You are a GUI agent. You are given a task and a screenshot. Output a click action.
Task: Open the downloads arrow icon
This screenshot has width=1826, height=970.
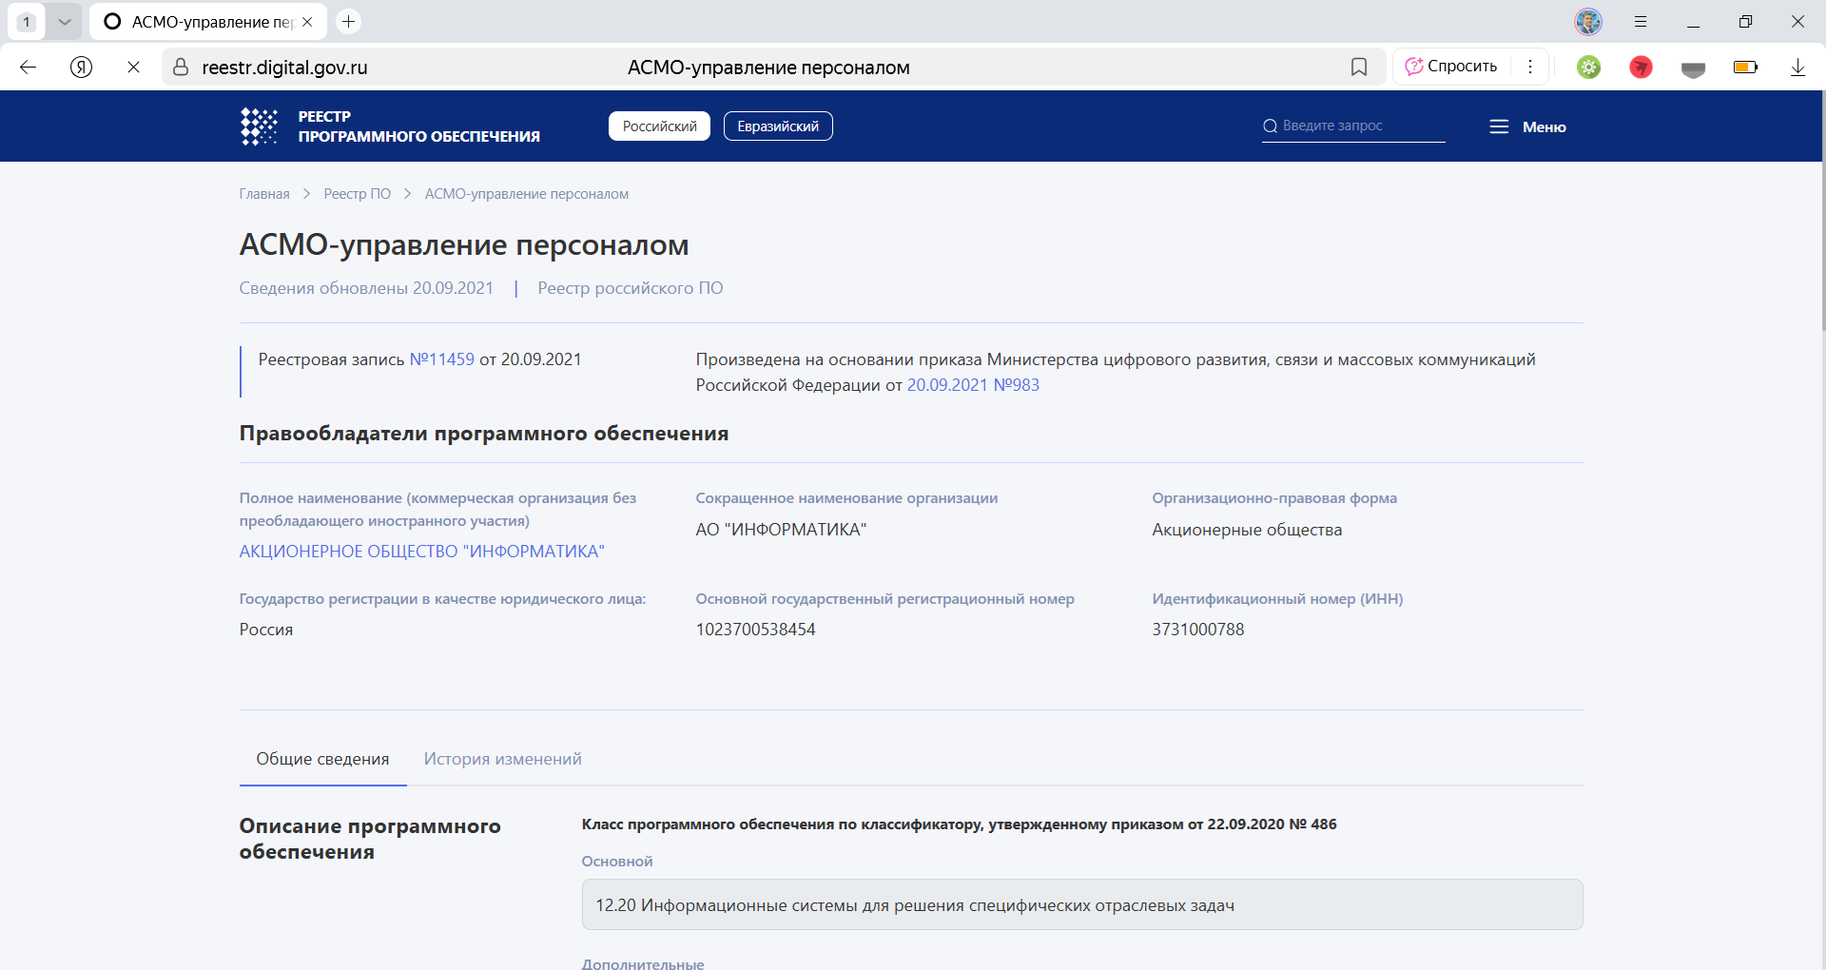coord(1797,67)
